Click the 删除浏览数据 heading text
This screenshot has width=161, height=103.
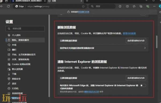click(x=67, y=27)
